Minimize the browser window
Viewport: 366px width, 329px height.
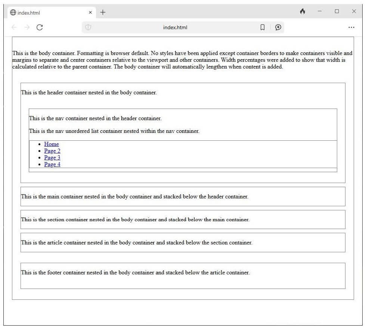click(x=320, y=12)
